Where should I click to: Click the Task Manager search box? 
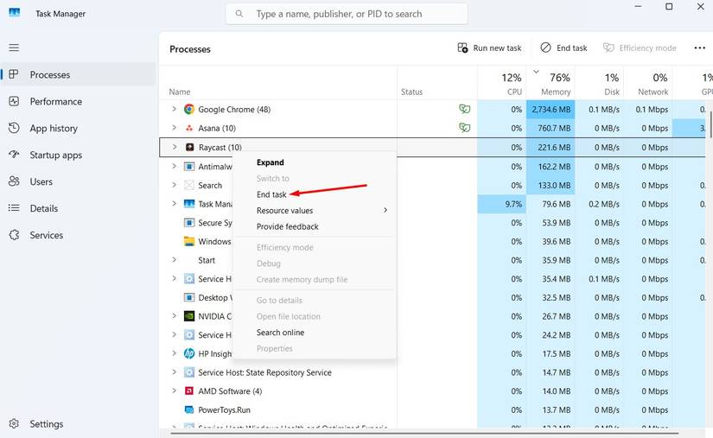tap(347, 14)
